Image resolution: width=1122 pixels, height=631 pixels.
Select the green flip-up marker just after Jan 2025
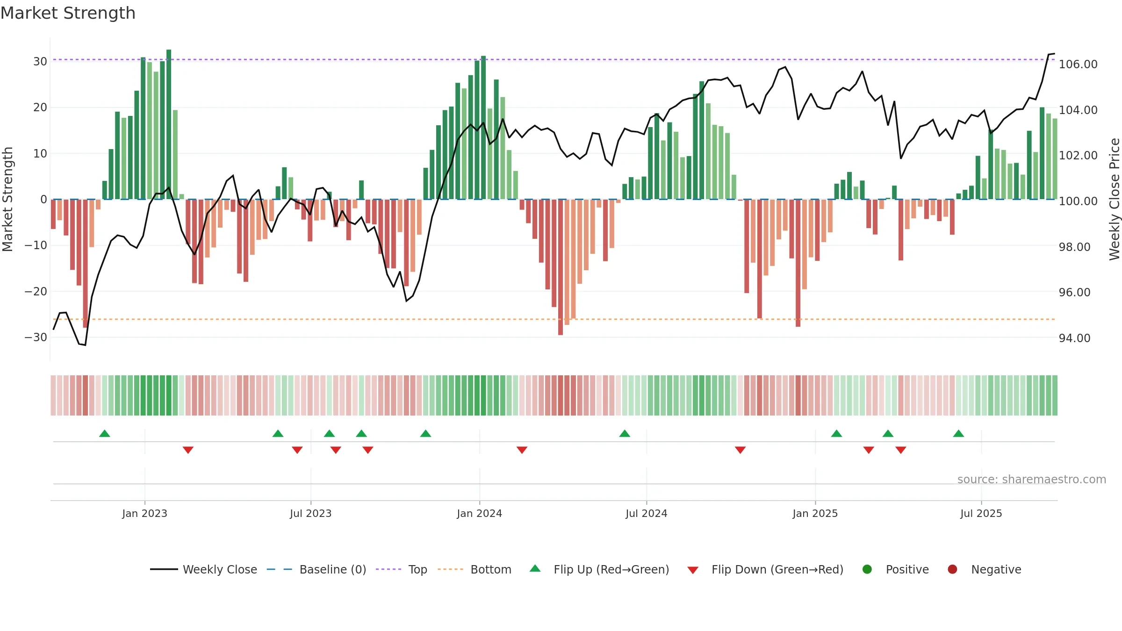(x=837, y=433)
